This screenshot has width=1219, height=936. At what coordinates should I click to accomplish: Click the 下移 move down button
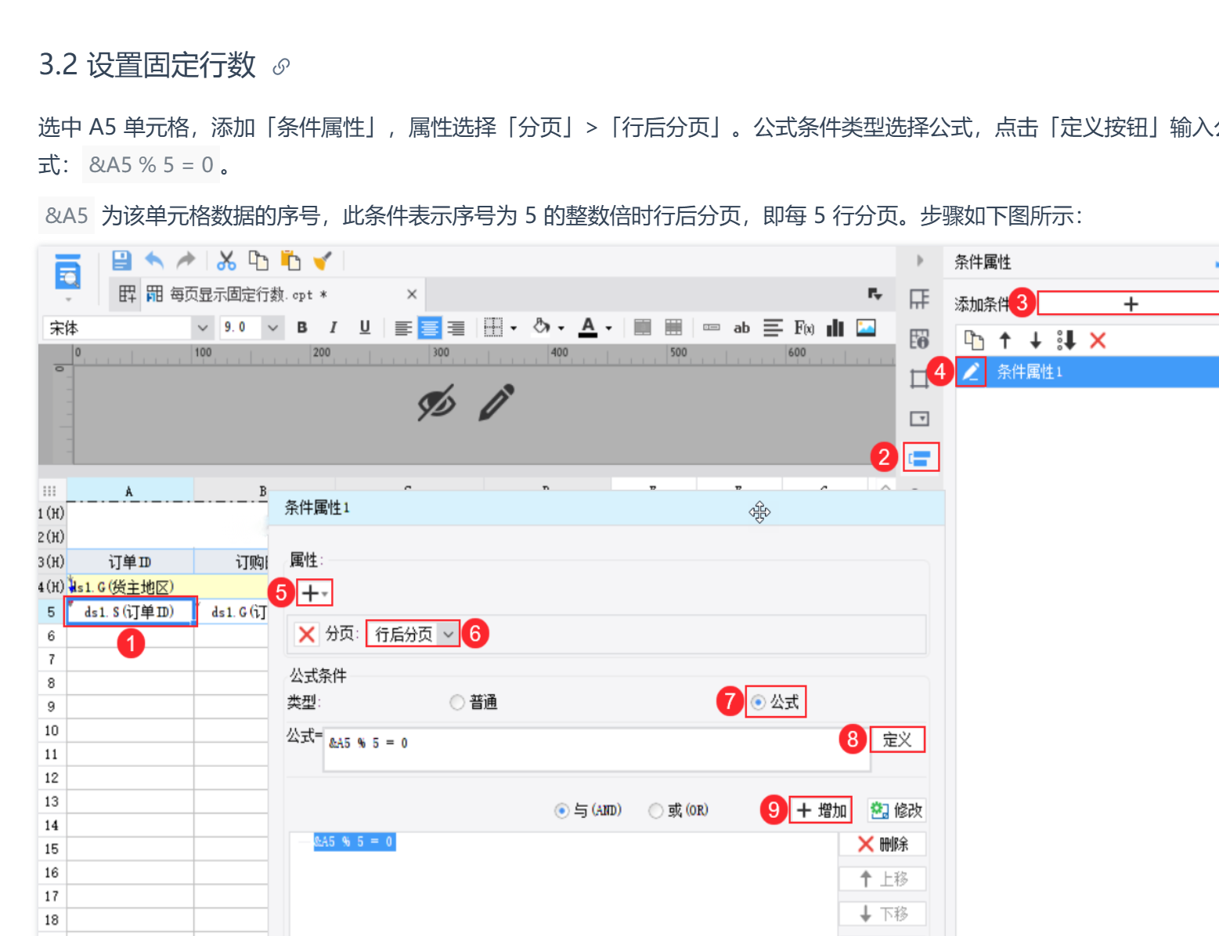click(x=882, y=913)
